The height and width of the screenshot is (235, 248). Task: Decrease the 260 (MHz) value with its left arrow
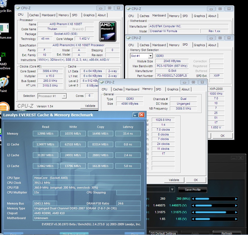pyautogui.click(x=193, y=199)
